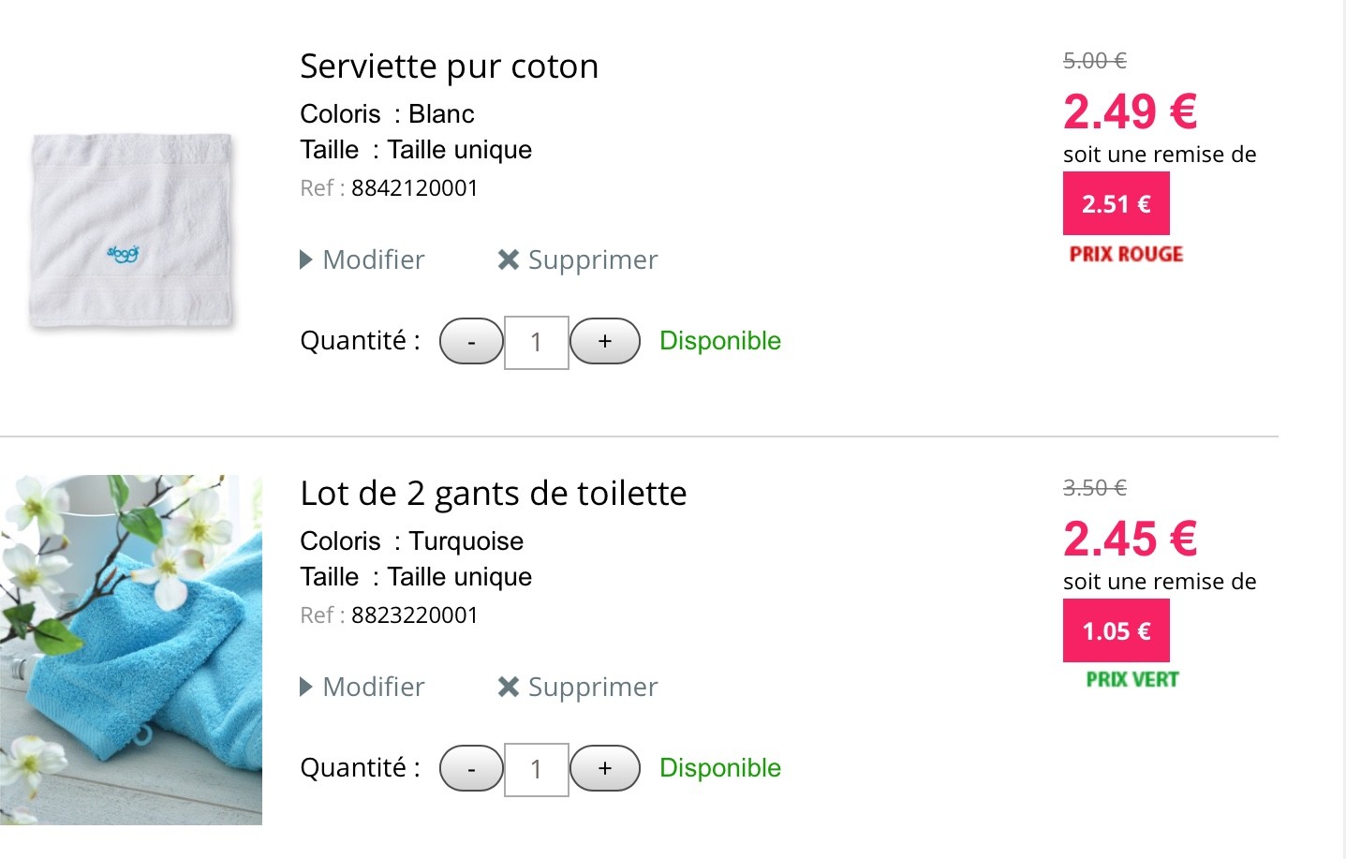Decrease quantity of Serviette pur coton
Image resolution: width=1346 pixels, height=859 pixels.
click(471, 341)
